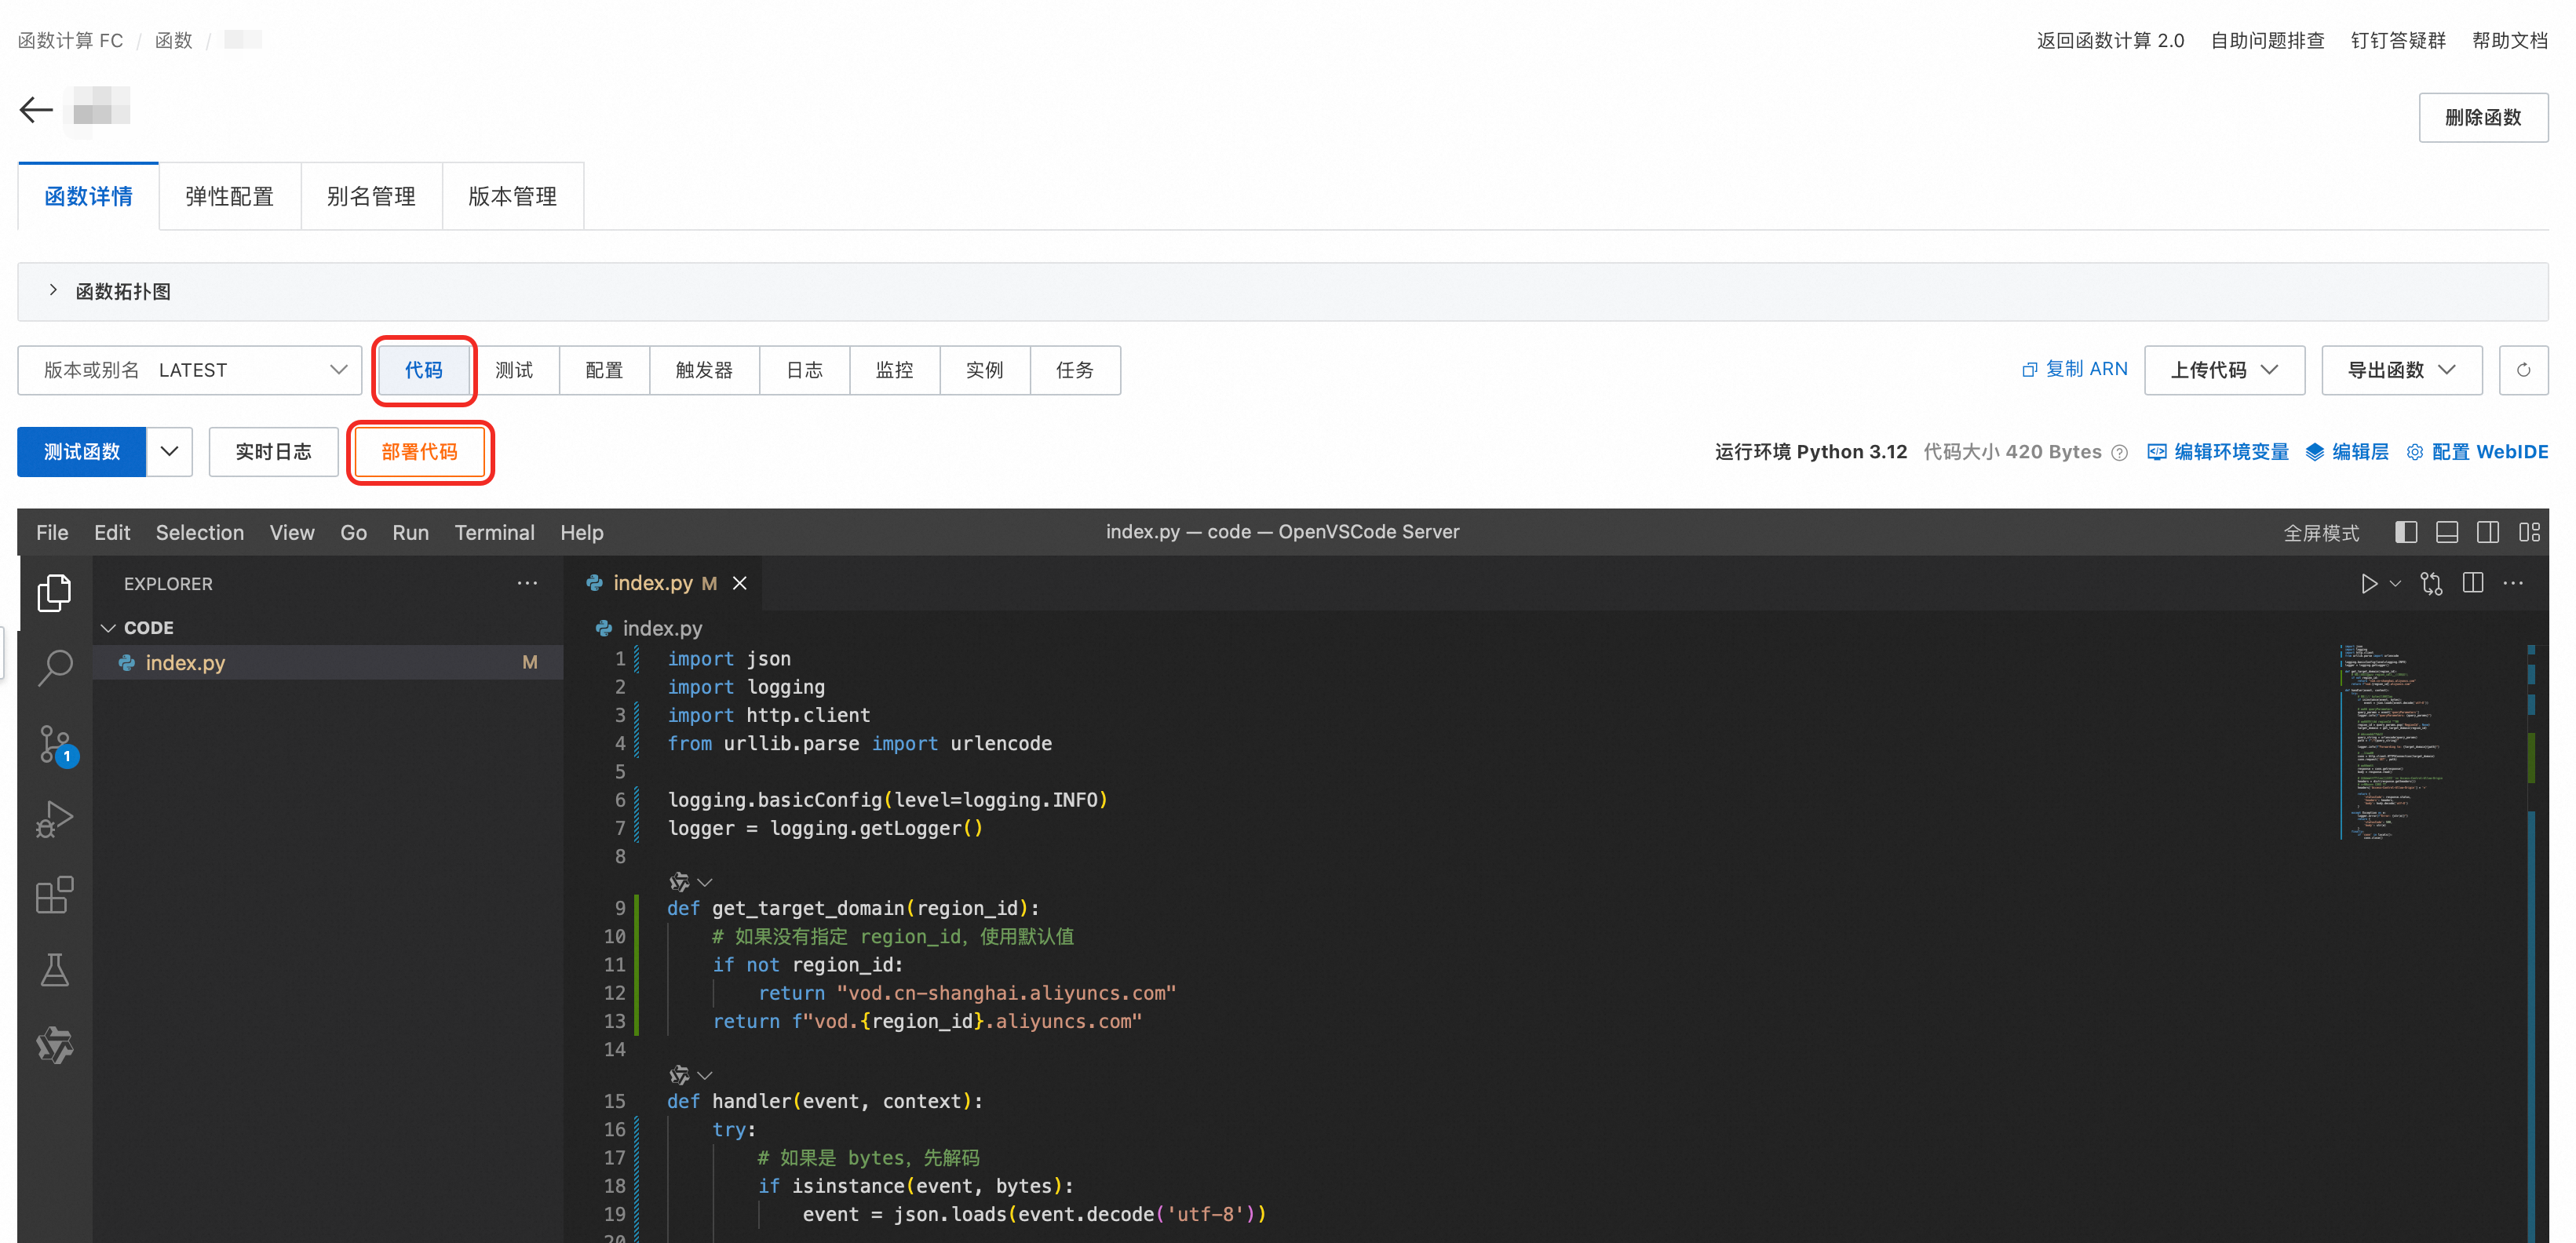This screenshot has height=1243, width=2576.
Task: Open the AI assistant icon in activity bar
Action: pyautogui.click(x=54, y=1046)
